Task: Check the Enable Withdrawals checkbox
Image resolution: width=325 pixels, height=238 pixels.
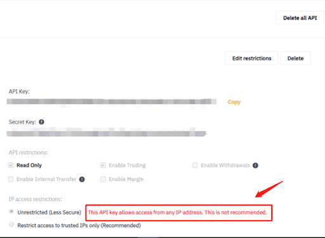Action: point(195,165)
